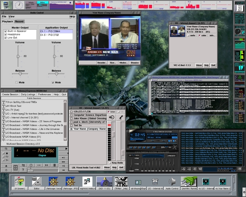Select the Playback tab

point(8,22)
